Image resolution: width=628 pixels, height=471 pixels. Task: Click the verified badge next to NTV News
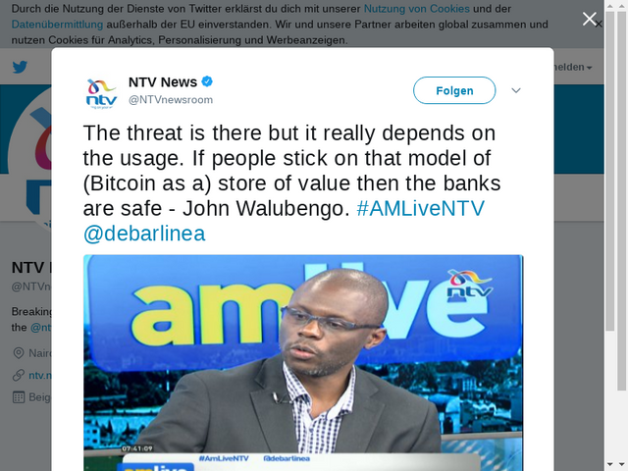207,81
